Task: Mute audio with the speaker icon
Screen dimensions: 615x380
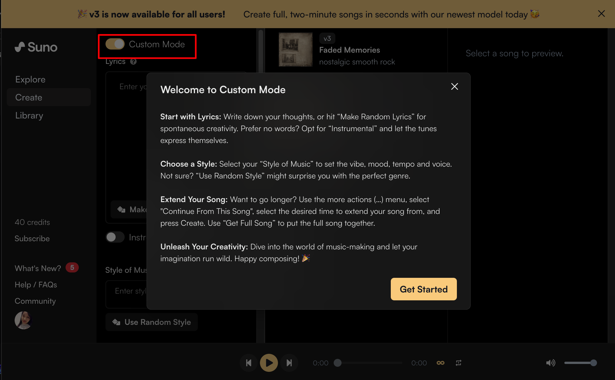Action: point(550,363)
